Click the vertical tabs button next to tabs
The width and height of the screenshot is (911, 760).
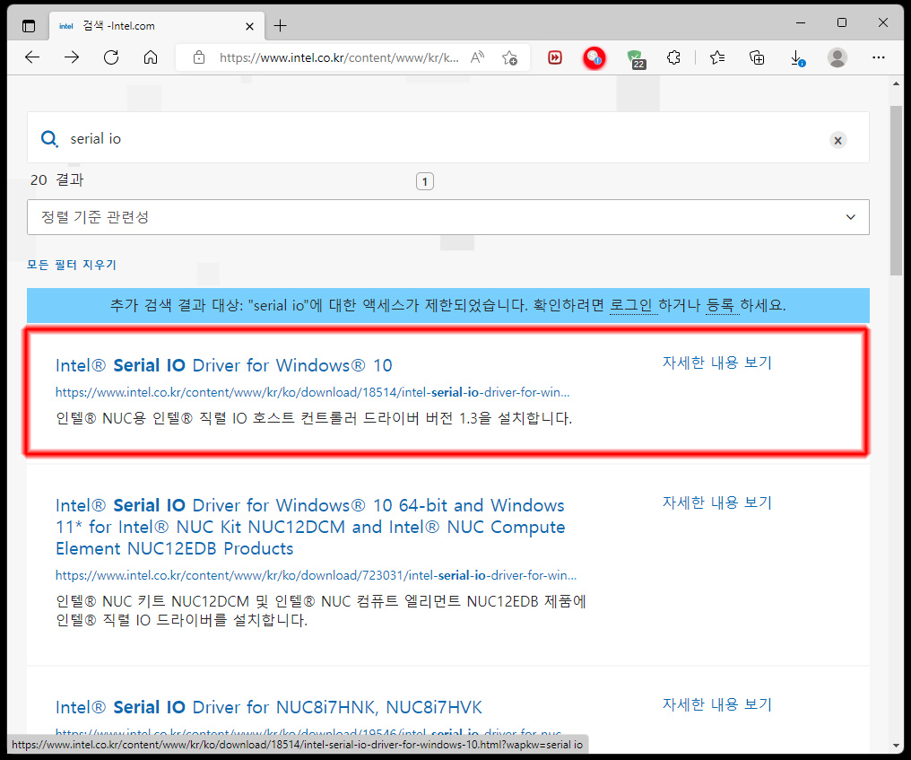point(28,25)
